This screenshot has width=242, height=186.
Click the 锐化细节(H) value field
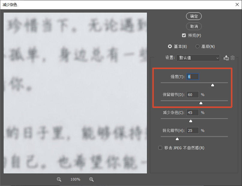[x=193, y=130]
